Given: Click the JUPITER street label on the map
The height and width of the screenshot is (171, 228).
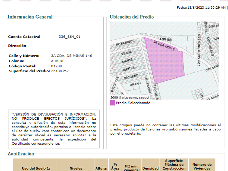Looking at the screenshot, I should coord(129,69).
